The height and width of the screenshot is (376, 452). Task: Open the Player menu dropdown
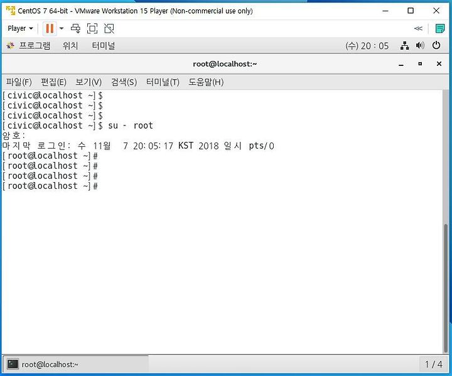coord(20,28)
